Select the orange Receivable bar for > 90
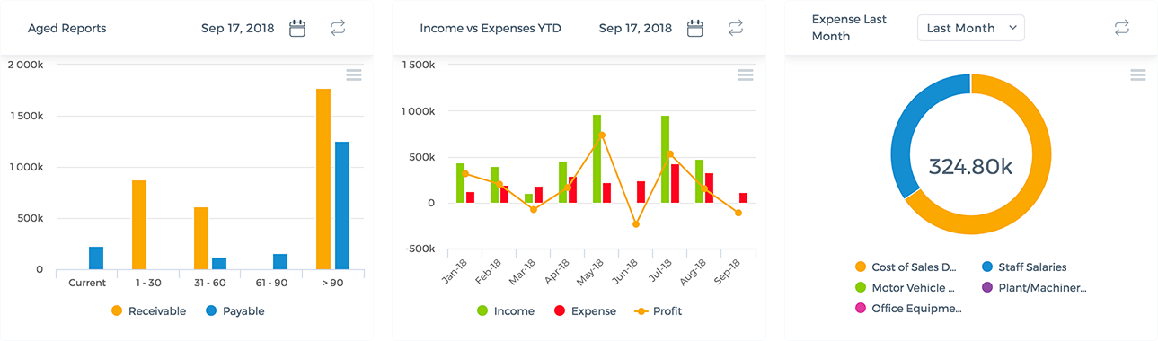 [323, 179]
